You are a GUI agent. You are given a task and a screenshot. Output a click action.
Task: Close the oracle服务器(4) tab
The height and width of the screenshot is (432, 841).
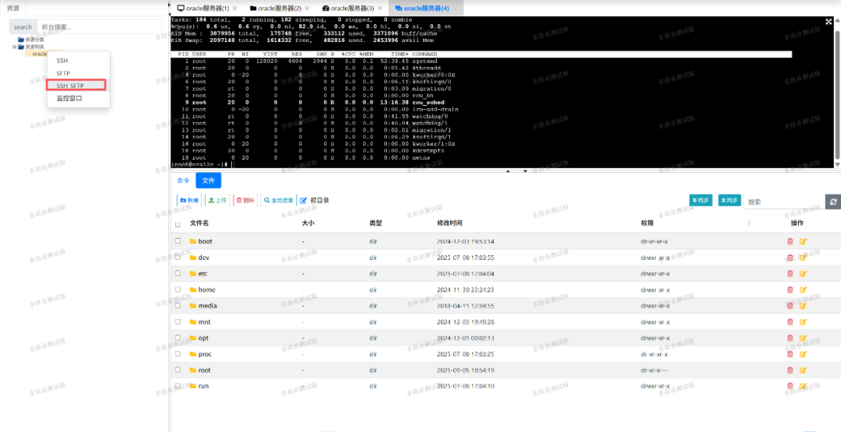pos(455,8)
